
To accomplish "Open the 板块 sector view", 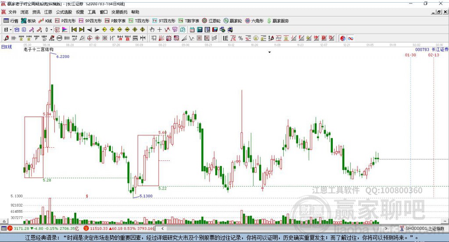I will [x=28, y=21].
